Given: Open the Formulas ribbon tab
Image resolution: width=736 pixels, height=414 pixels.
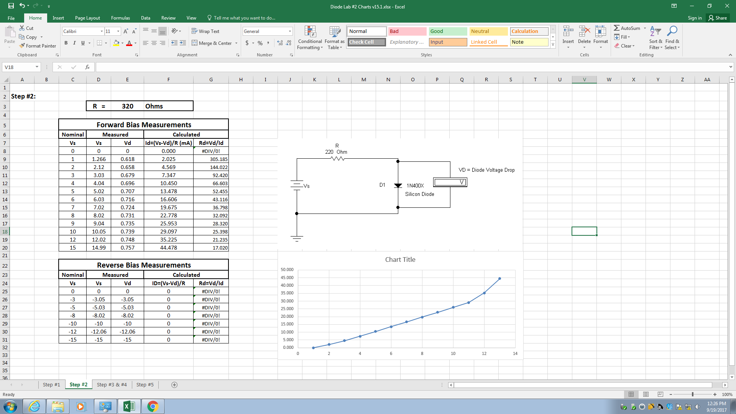Looking at the screenshot, I should [x=120, y=18].
